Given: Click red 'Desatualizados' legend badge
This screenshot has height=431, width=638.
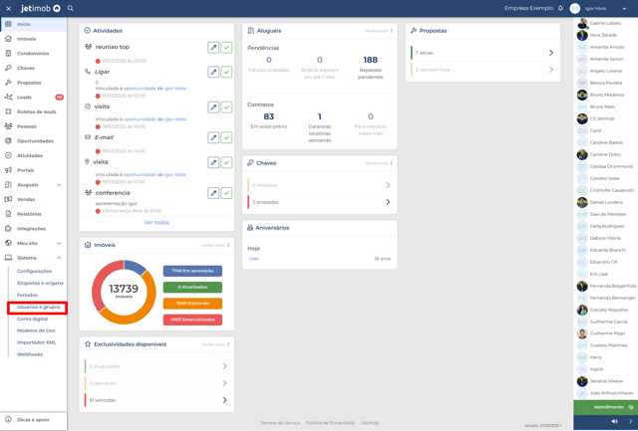Looking at the screenshot, I should [192, 320].
